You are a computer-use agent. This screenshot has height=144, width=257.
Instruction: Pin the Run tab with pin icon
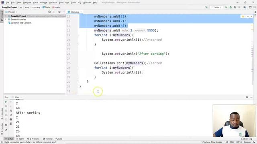click(6, 130)
